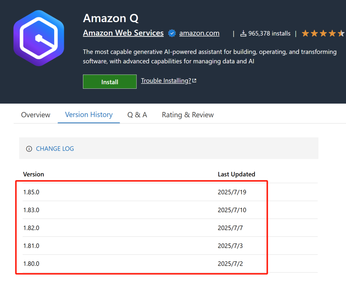Open the CHANGE LOG link
Viewport: 346px width, 281px height.
(55, 149)
